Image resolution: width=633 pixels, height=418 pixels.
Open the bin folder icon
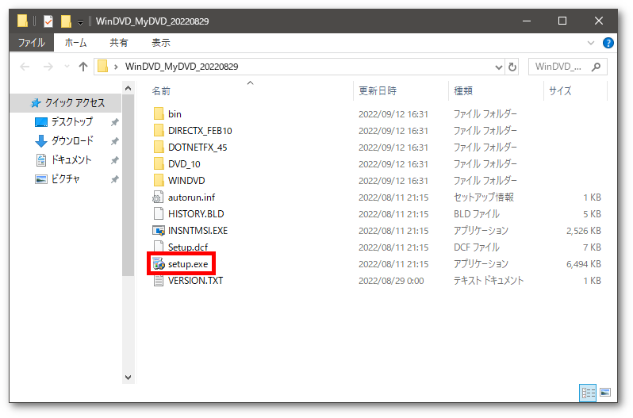click(x=159, y=113)
